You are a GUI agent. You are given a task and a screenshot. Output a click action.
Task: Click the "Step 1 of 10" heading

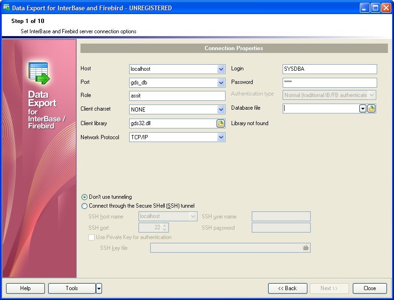pyautogui.click(x=28, y=21)
